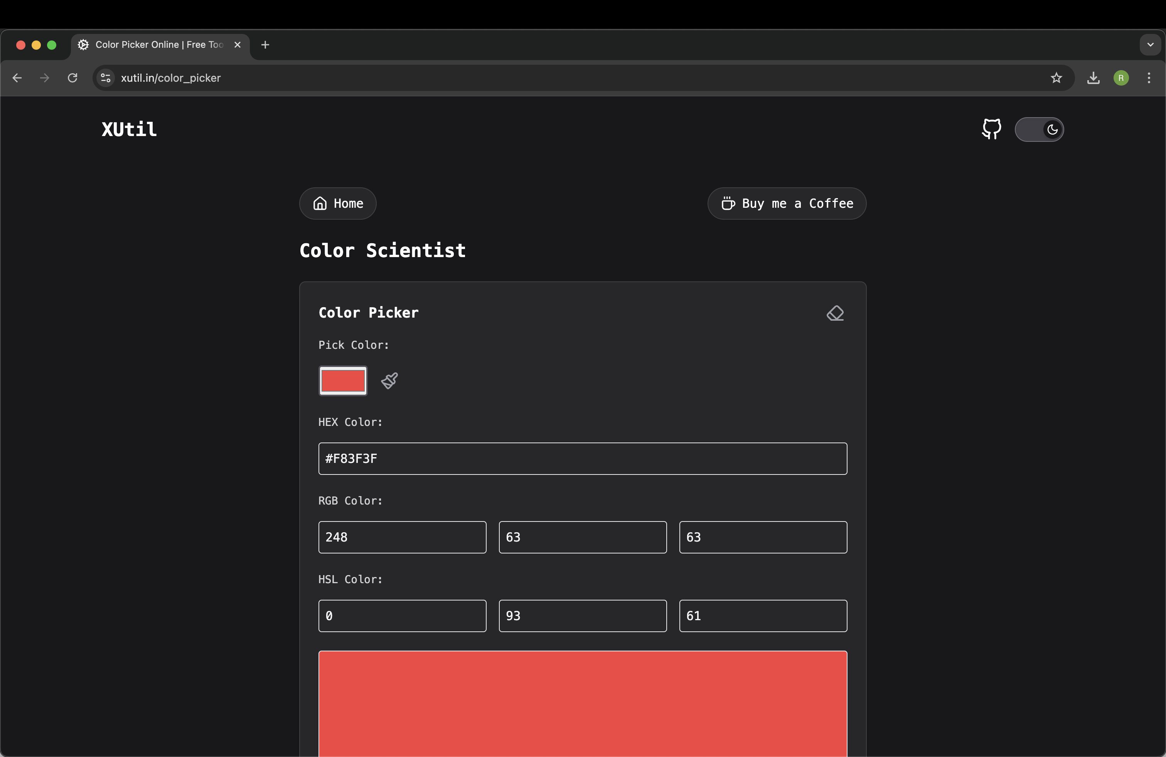The image size is (1166, 757).
Task: Open the Chrome profile avatar
Action: (1121, 78)
